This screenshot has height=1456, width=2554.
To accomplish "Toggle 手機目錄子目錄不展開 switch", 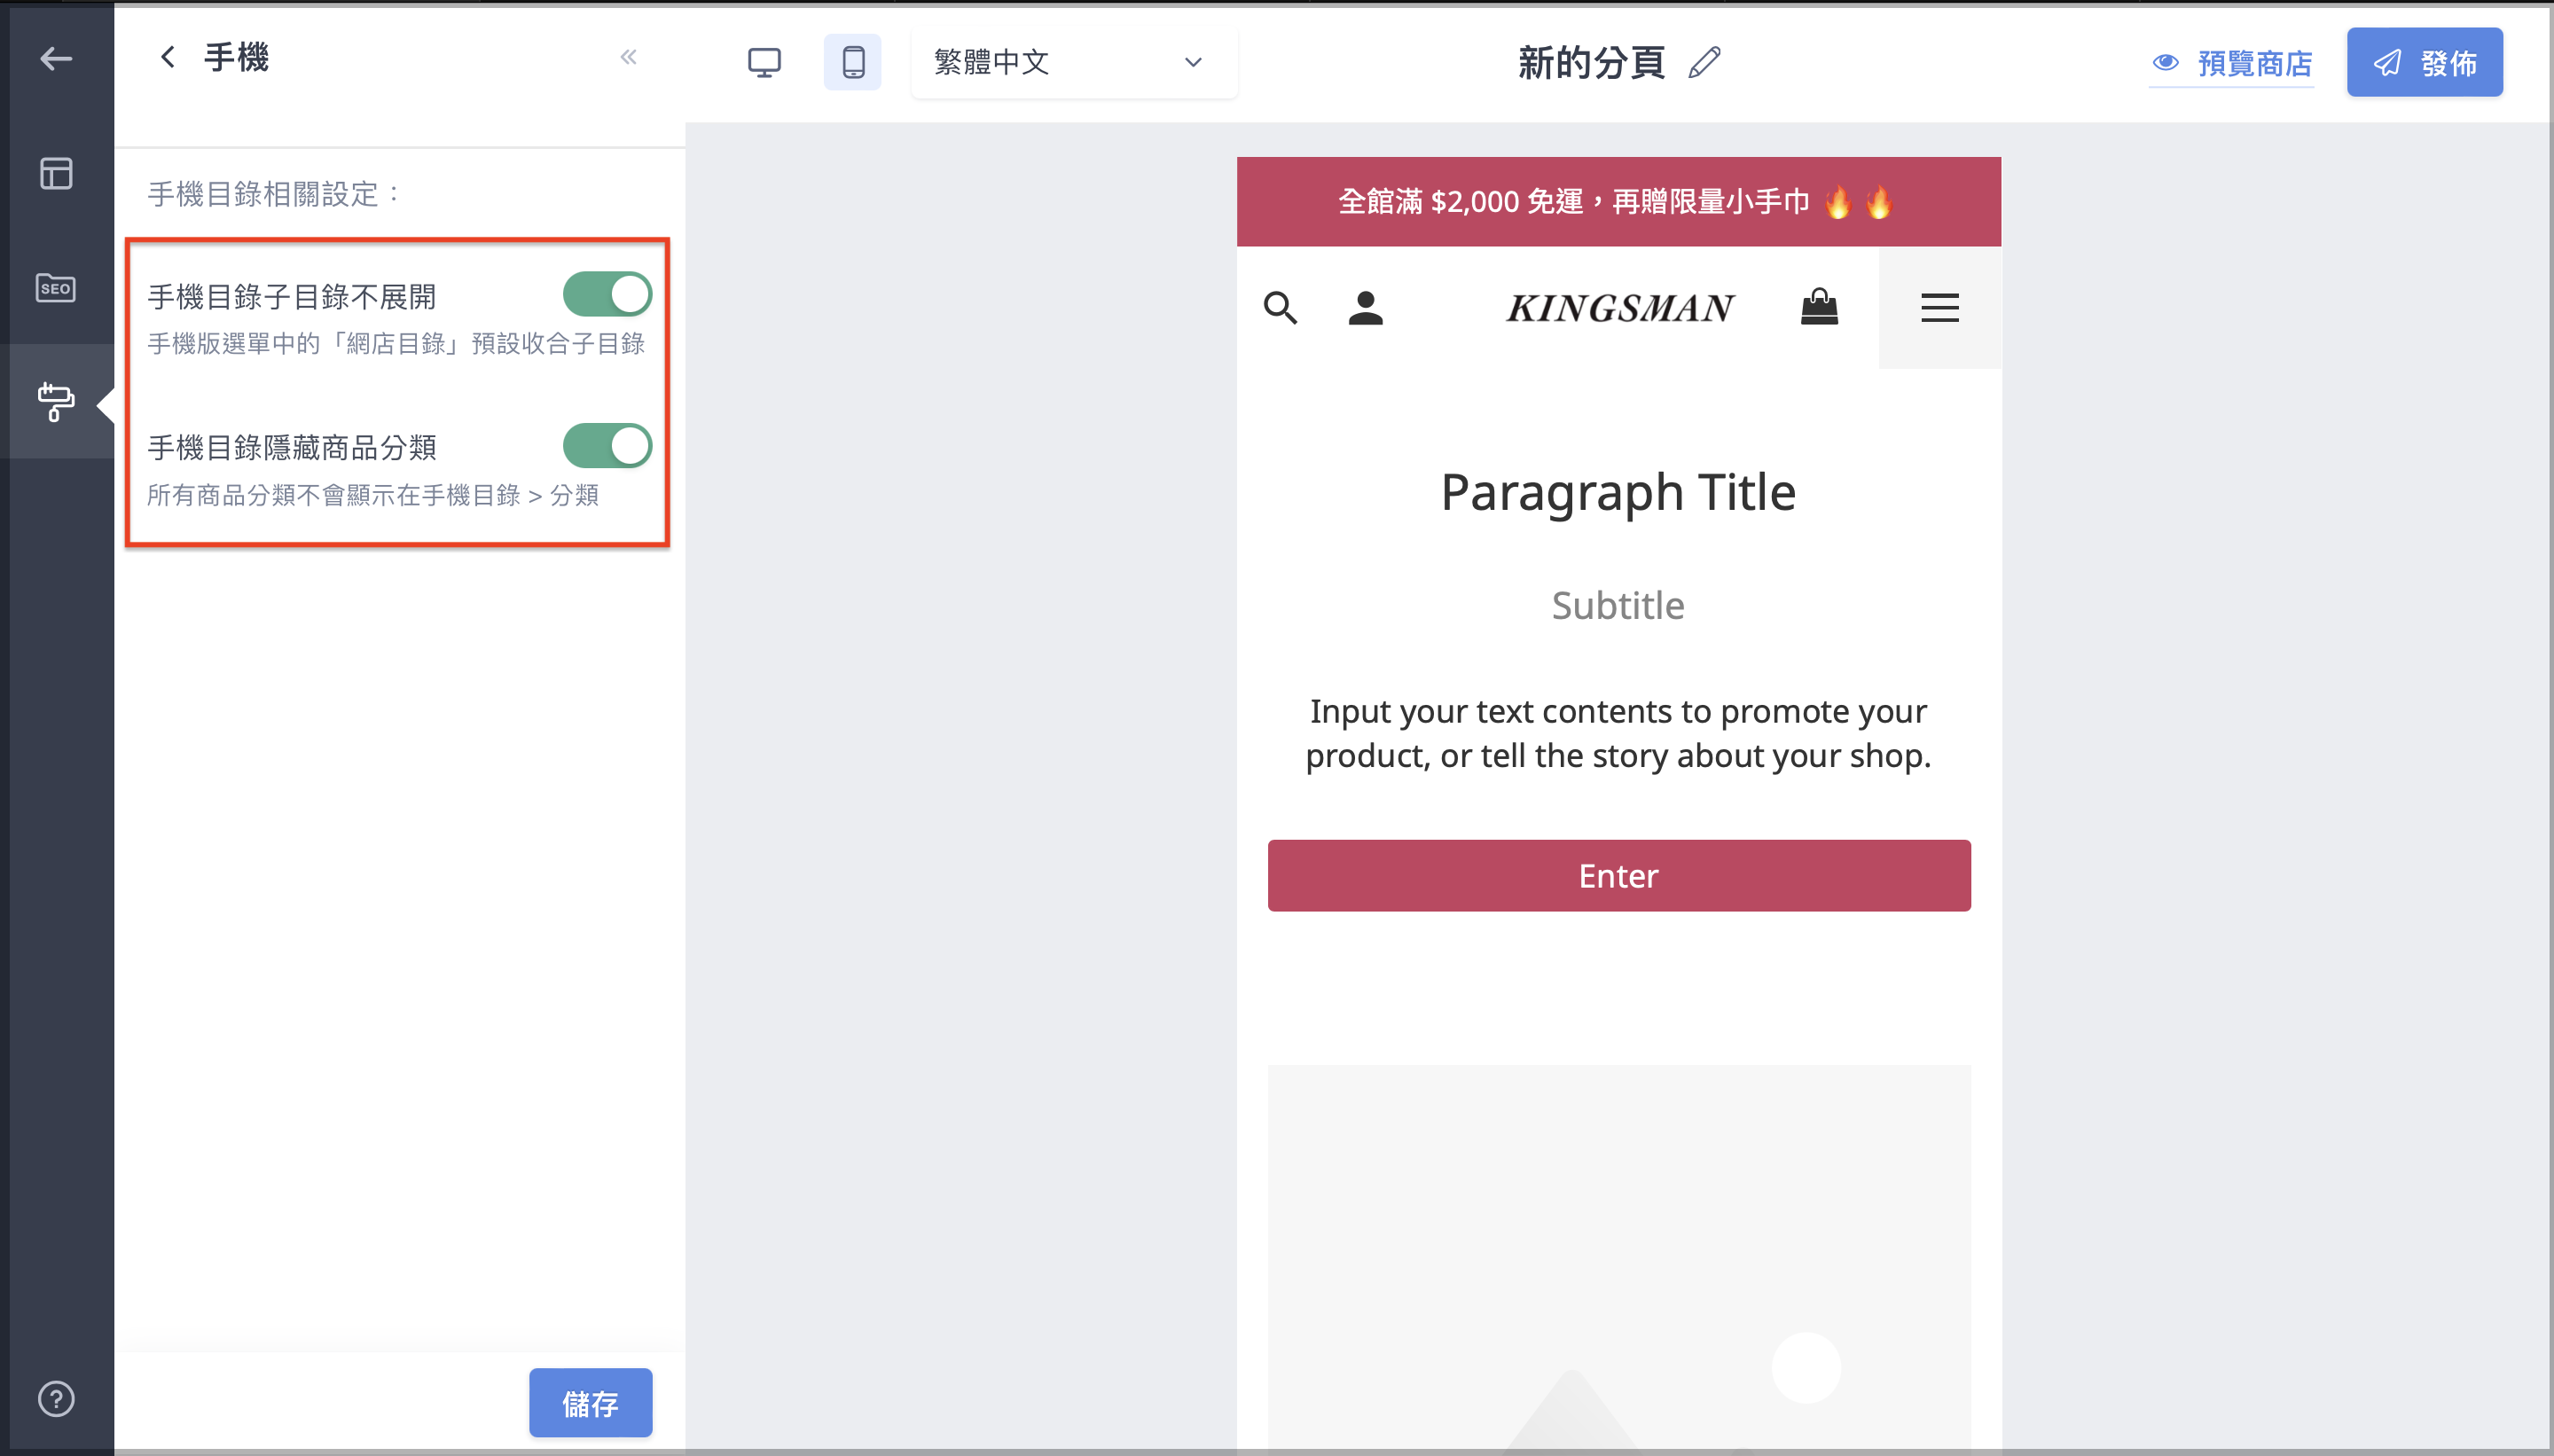I will [607, 295].
